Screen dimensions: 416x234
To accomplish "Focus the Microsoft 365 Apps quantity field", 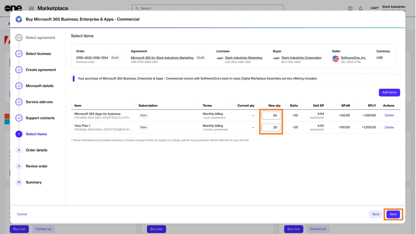I will 271,115.
